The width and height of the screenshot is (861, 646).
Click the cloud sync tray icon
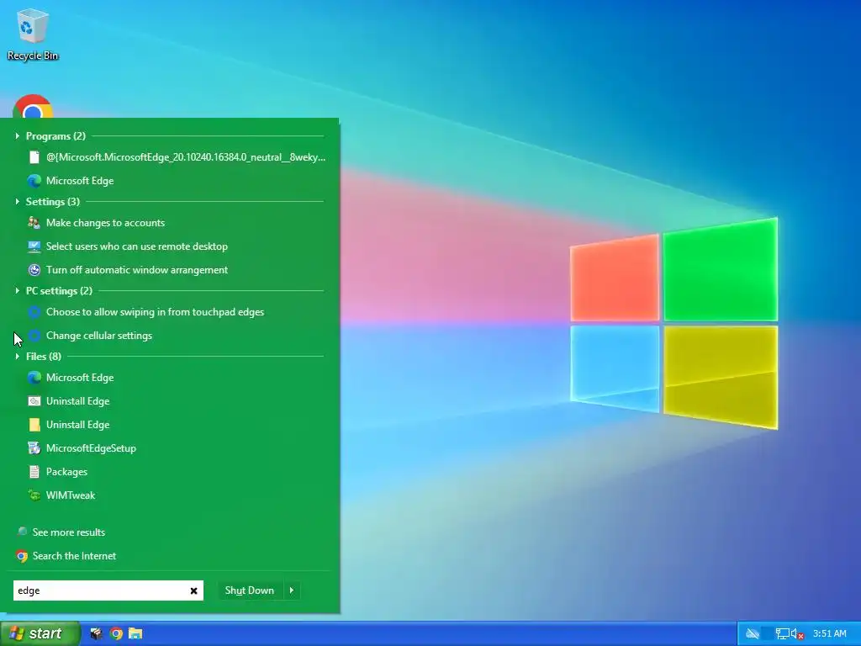tap(753, 634)
